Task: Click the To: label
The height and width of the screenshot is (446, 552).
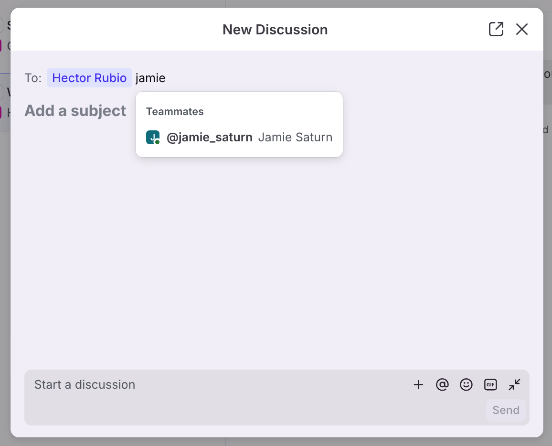Action: tap(33, 78)
